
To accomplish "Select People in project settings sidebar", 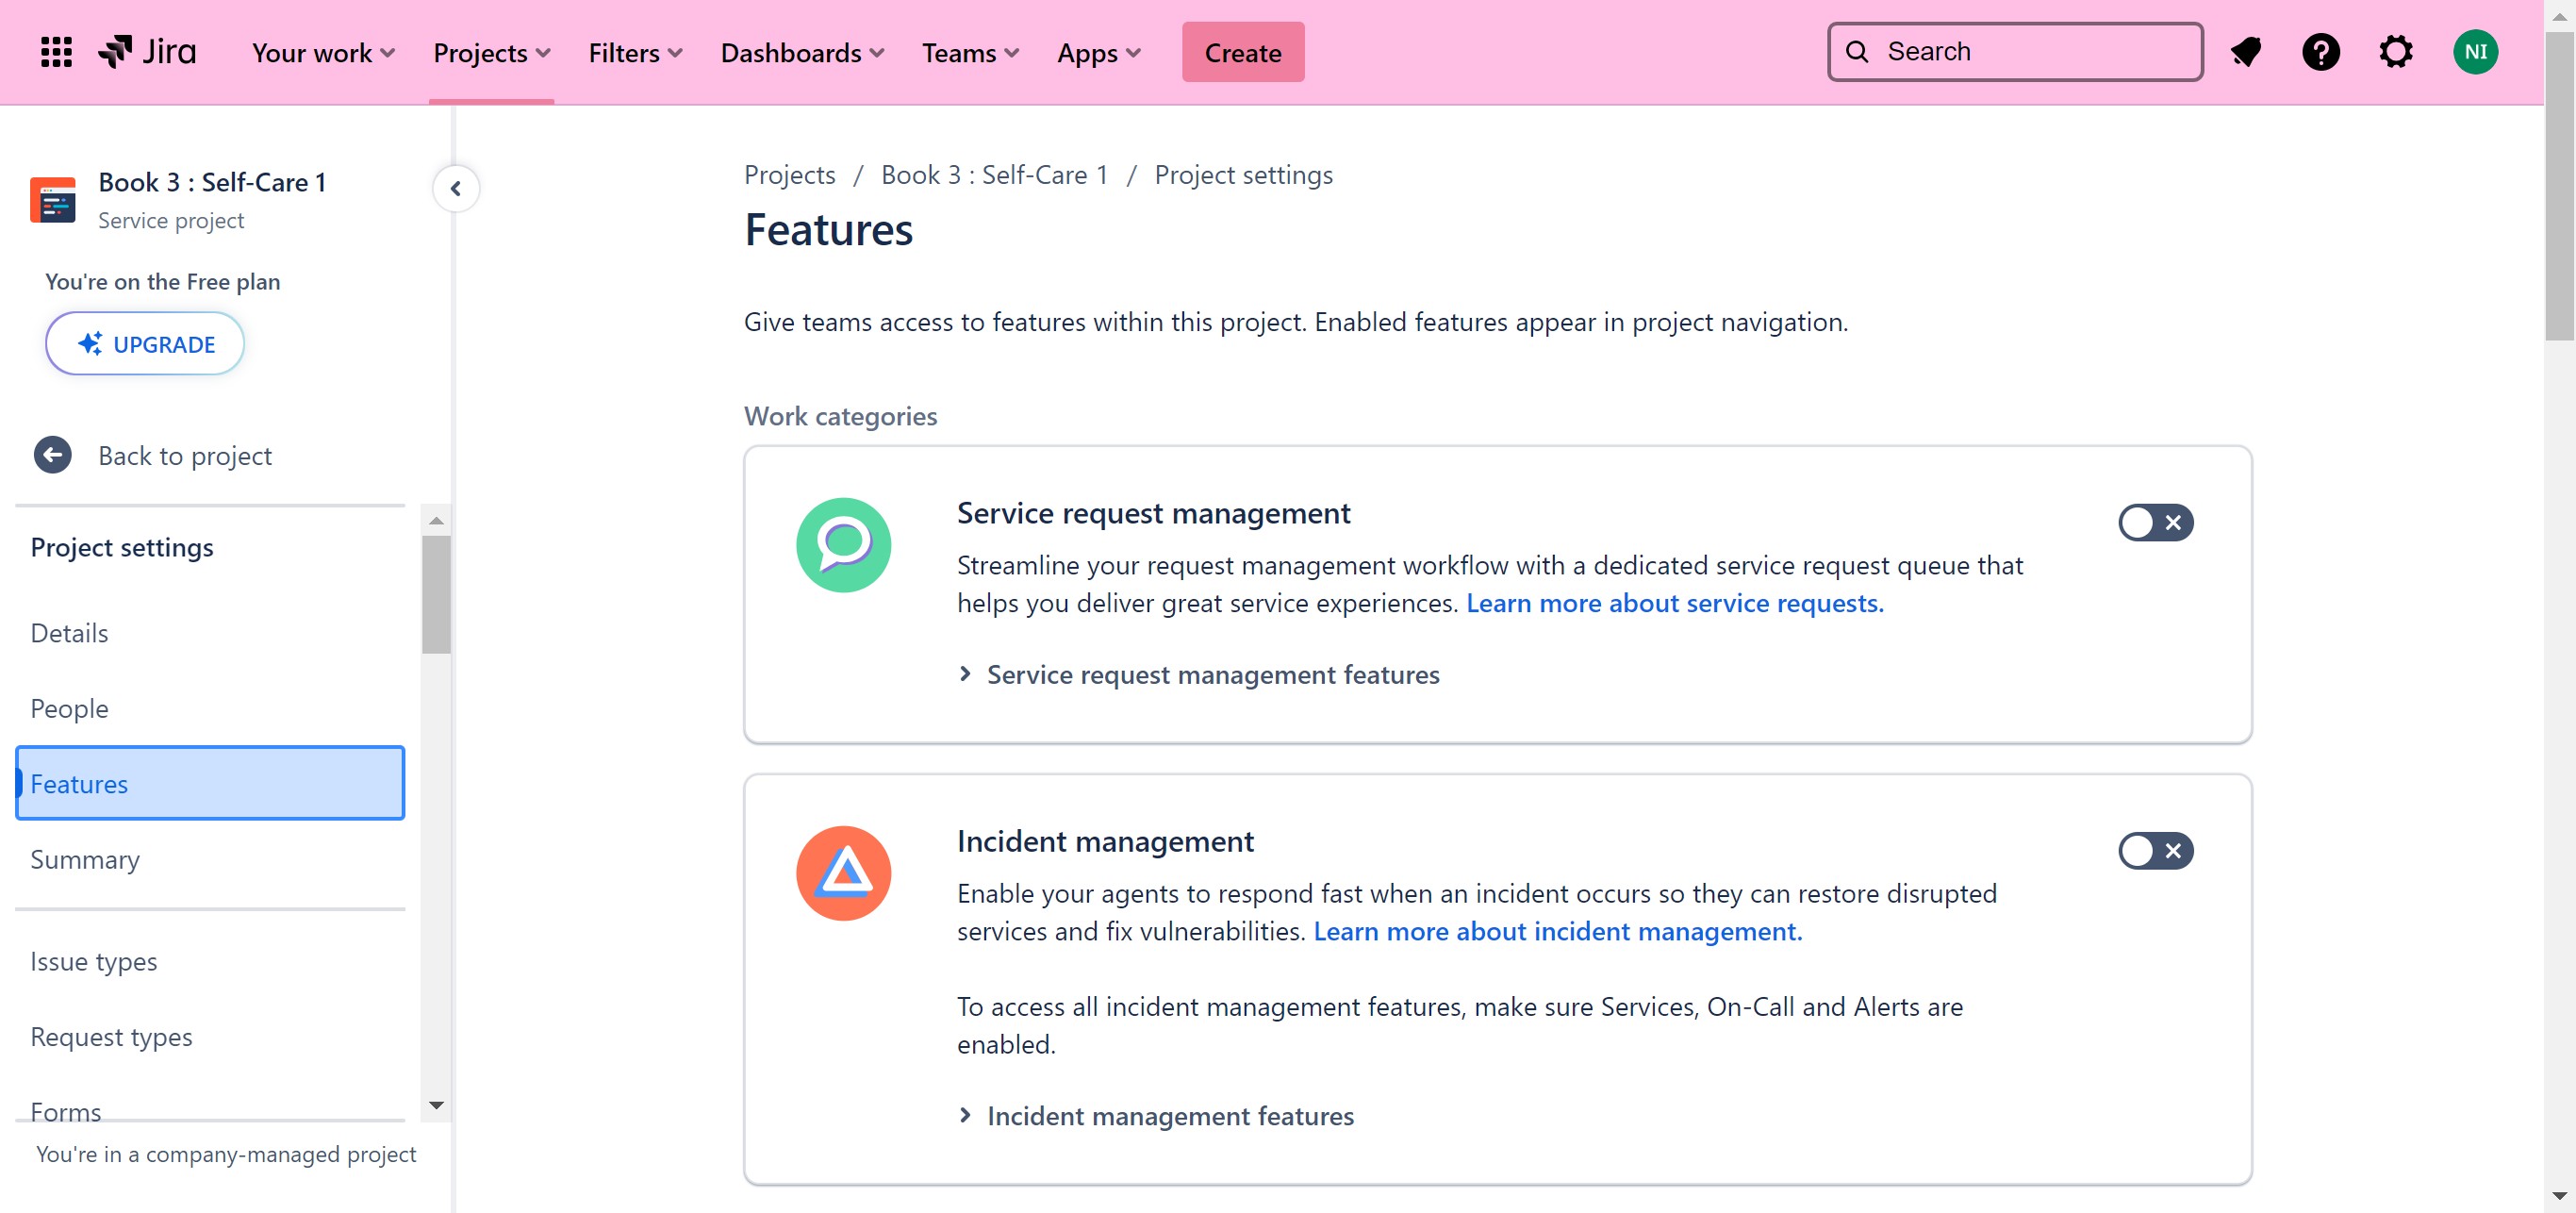I will pyautogui.click(x=70, y=708).
